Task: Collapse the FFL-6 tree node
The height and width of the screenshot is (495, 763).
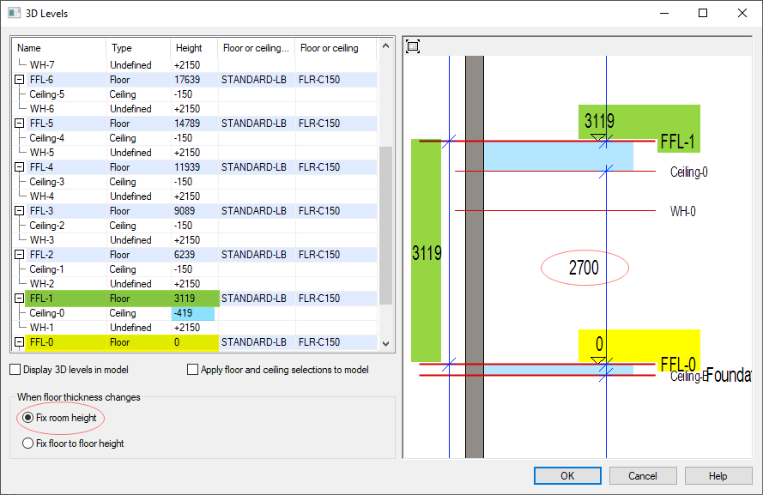Action: pos(19,80)
